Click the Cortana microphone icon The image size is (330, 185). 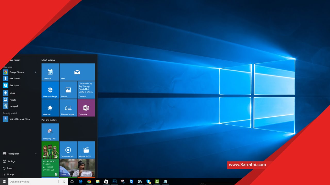point(64,182)
